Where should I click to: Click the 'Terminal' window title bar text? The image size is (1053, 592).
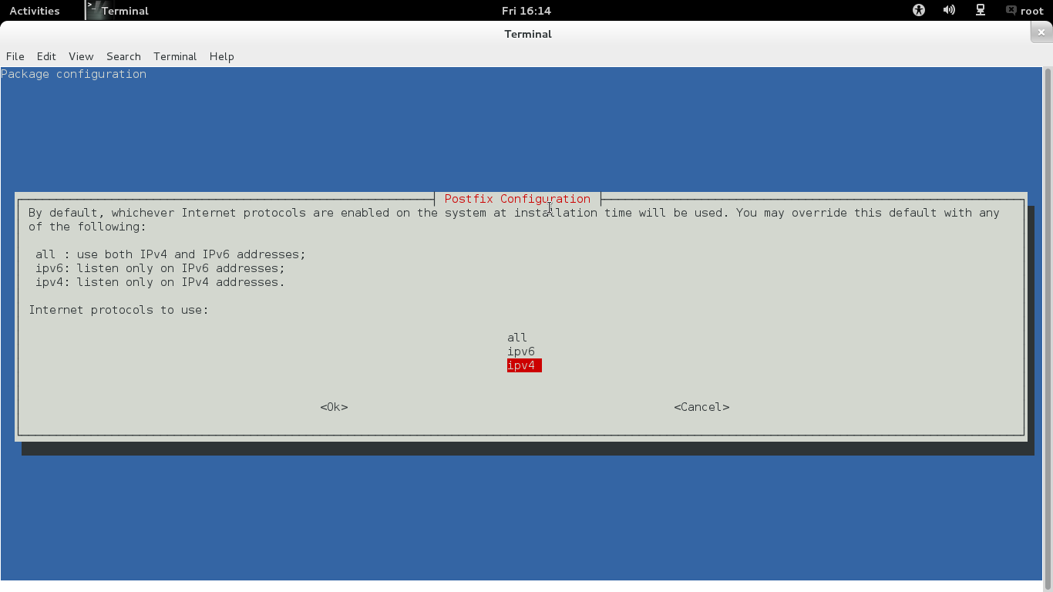point(528,34)
